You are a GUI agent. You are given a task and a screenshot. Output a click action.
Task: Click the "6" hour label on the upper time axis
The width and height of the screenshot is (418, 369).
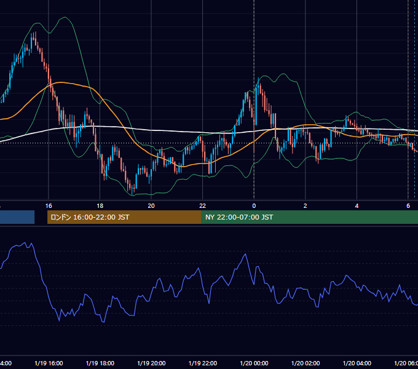[408, 205]
